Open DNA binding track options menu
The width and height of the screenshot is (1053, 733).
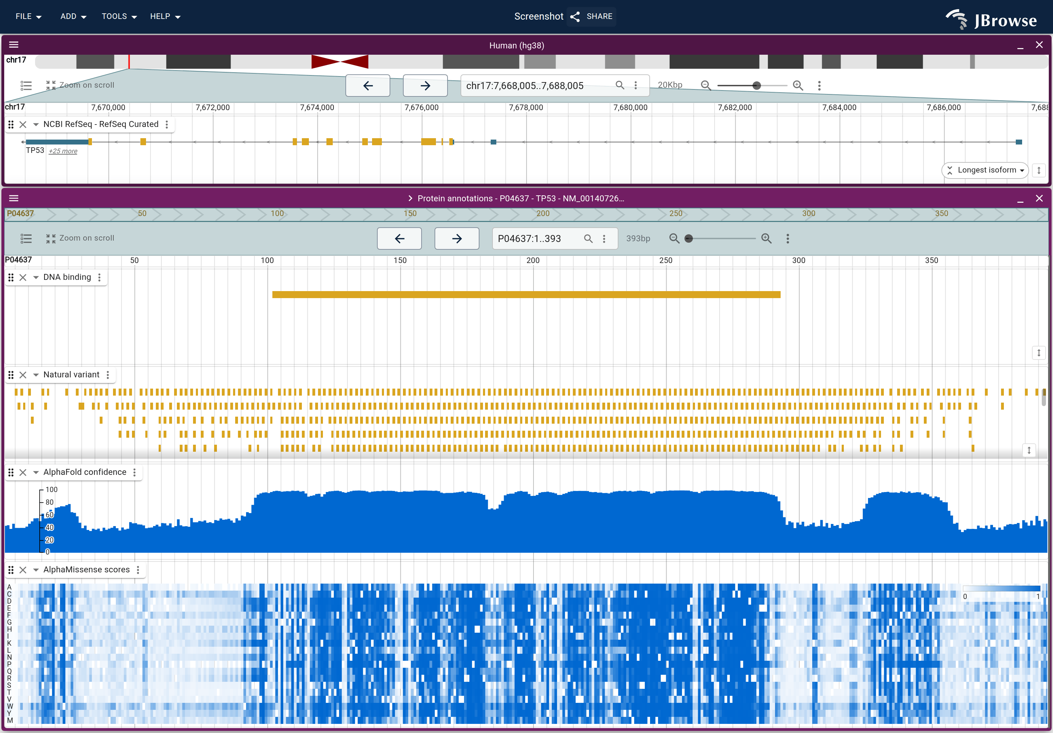100,277
